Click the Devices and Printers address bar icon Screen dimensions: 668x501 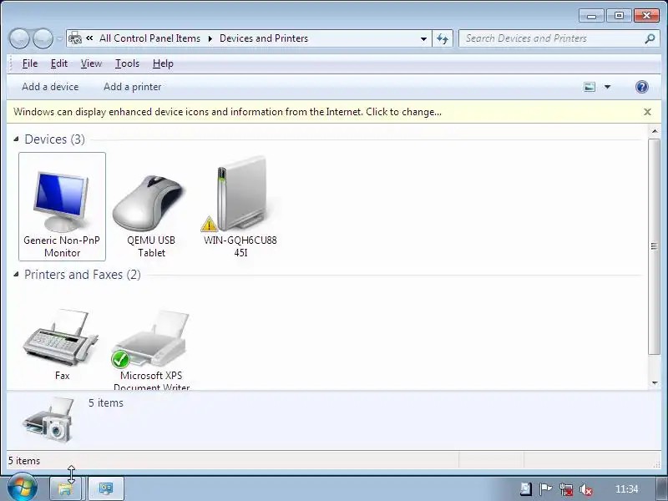point(75,38)
